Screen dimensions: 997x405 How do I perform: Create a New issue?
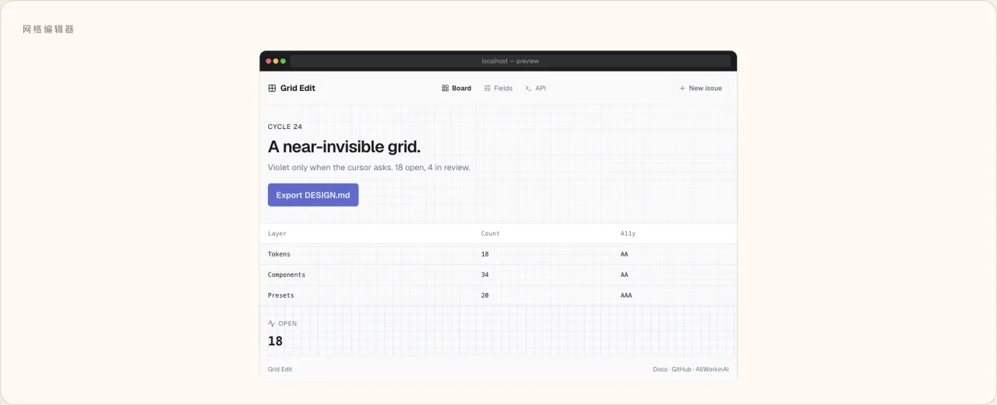700,89
